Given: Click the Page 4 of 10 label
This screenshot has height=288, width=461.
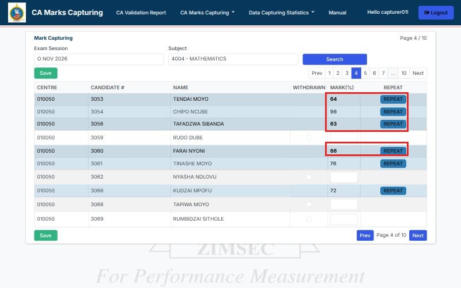Looking at the screenshot, I should tap(391, 235).
